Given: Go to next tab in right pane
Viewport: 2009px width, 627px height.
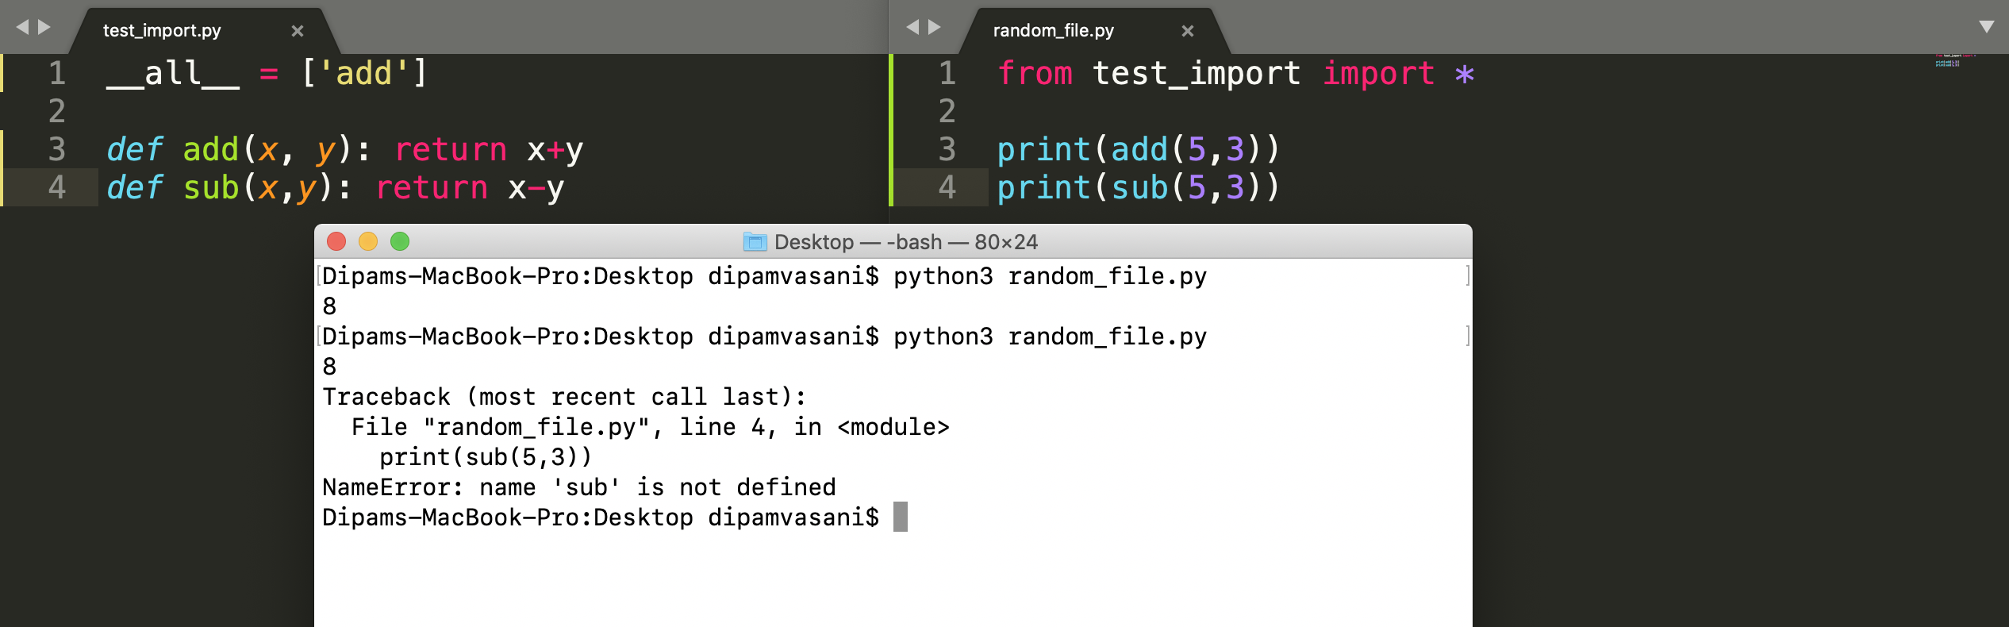Looking at the screenshot, I should 935,27.
